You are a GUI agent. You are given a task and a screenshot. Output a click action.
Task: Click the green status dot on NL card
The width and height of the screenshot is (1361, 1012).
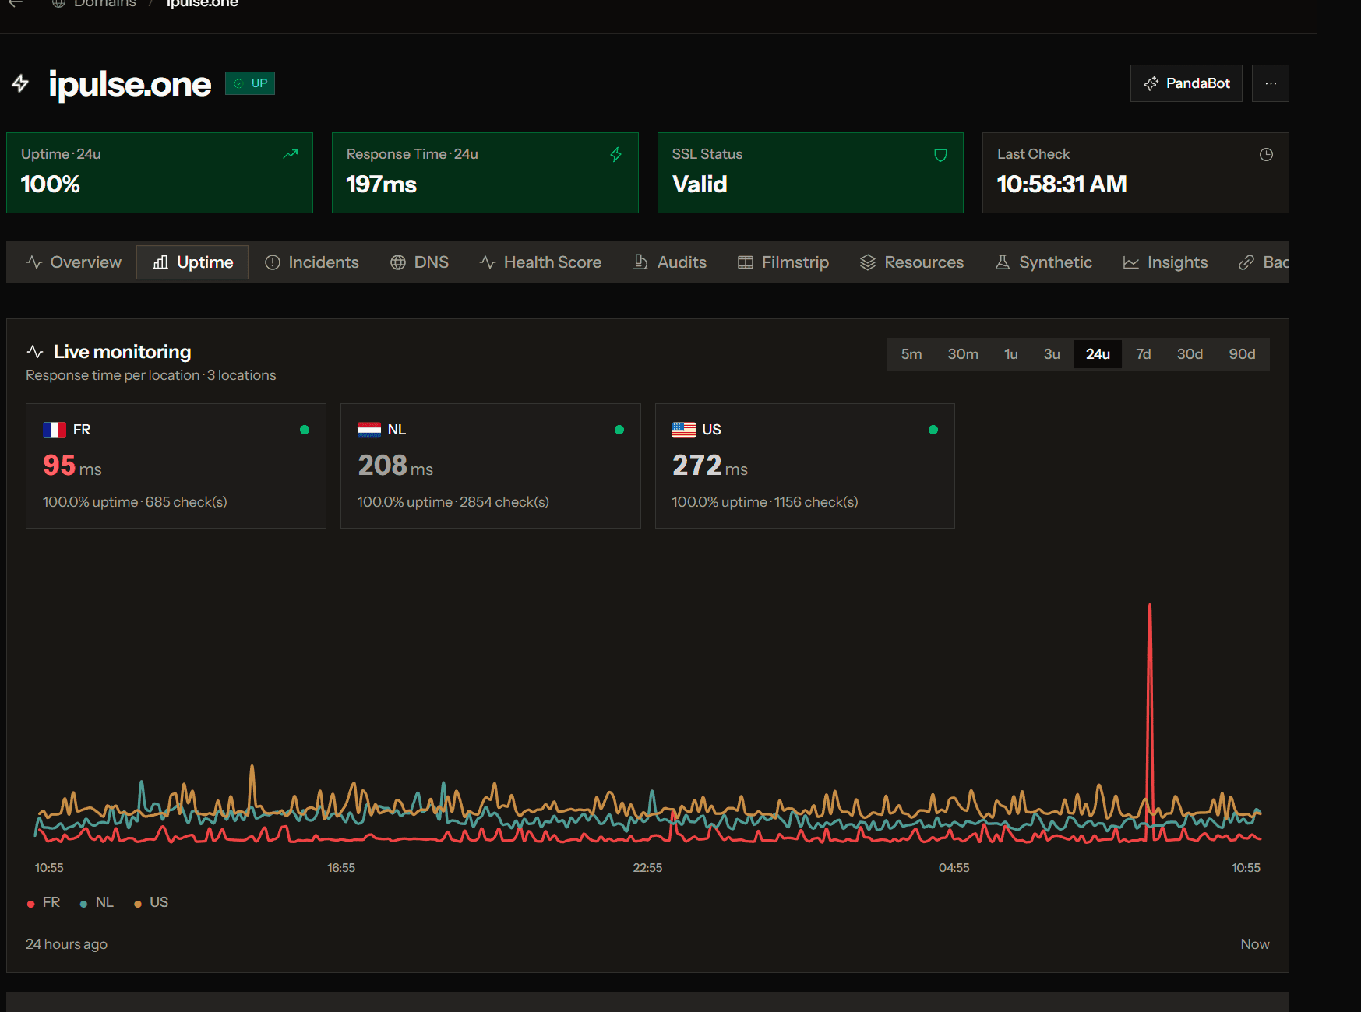click(619, 430)
